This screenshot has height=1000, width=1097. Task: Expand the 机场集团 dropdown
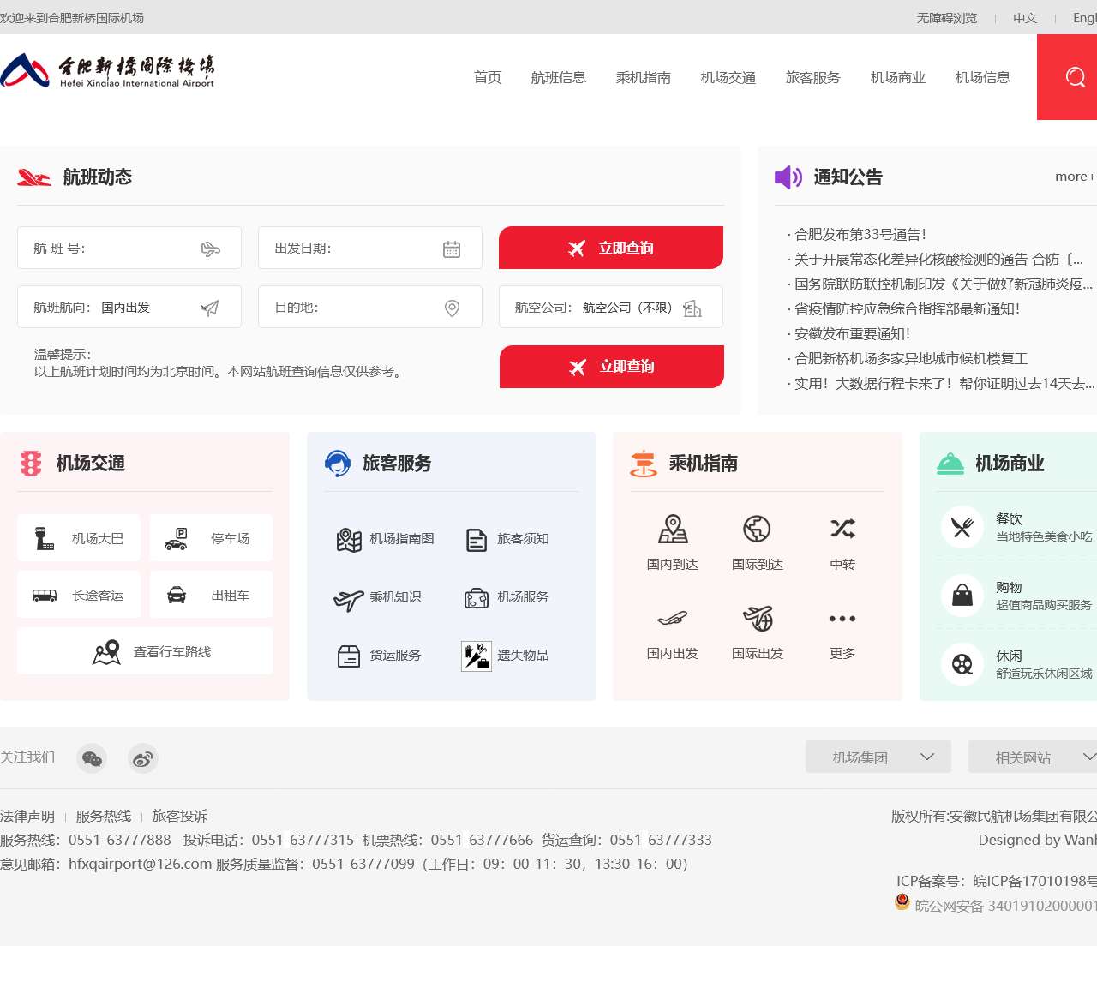[878, 757]
